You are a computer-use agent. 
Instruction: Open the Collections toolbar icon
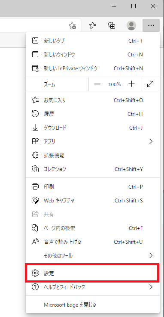tap(112, 25)
